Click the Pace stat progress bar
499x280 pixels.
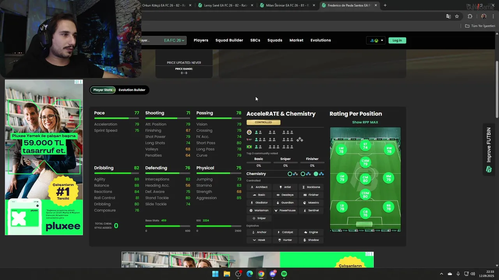click(117, 118)
